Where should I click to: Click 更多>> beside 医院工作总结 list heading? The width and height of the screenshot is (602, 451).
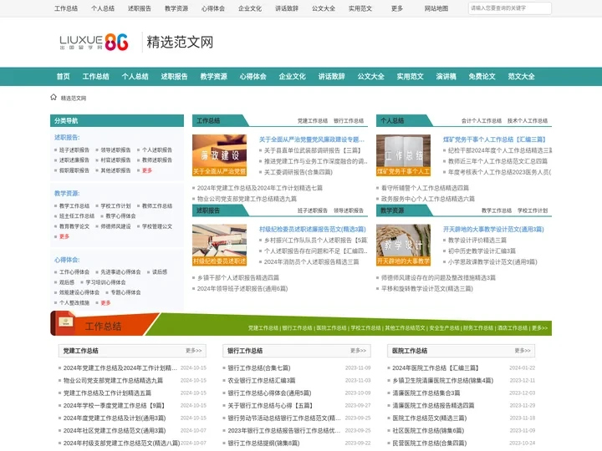[x=523, y=351]
